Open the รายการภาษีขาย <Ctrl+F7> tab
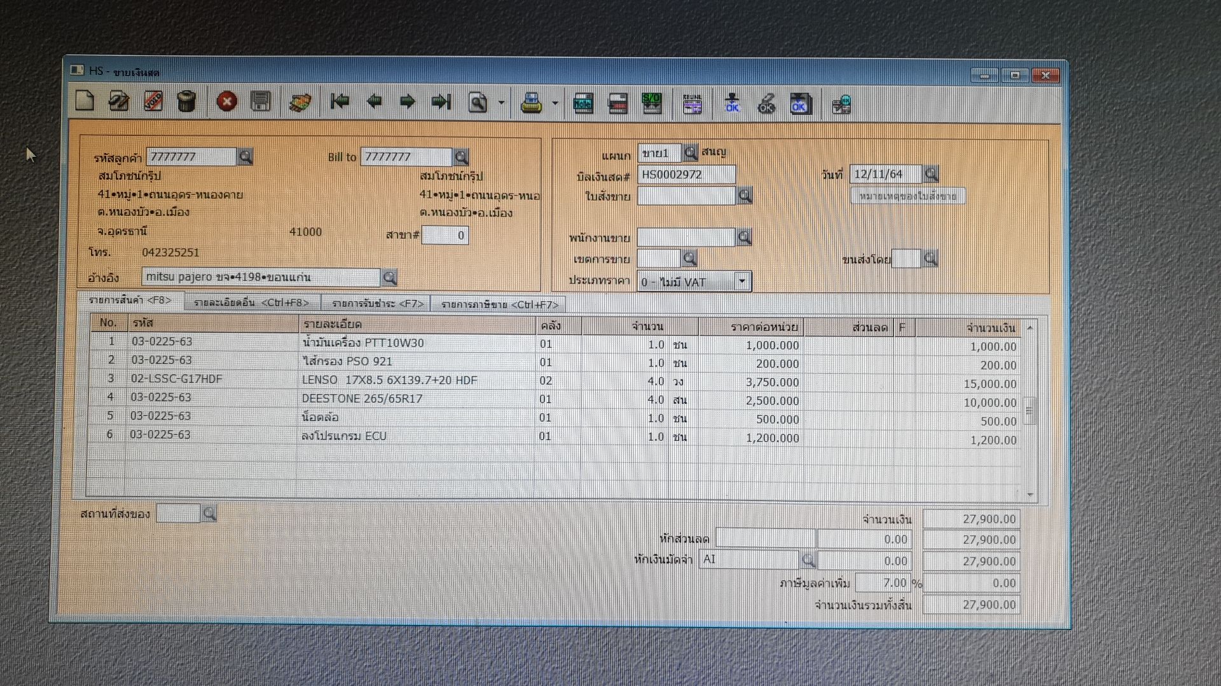1221x686 pixels. (499, 305)
